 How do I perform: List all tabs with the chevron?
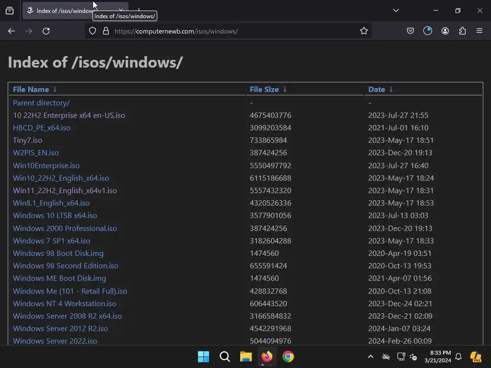(396, 11)
